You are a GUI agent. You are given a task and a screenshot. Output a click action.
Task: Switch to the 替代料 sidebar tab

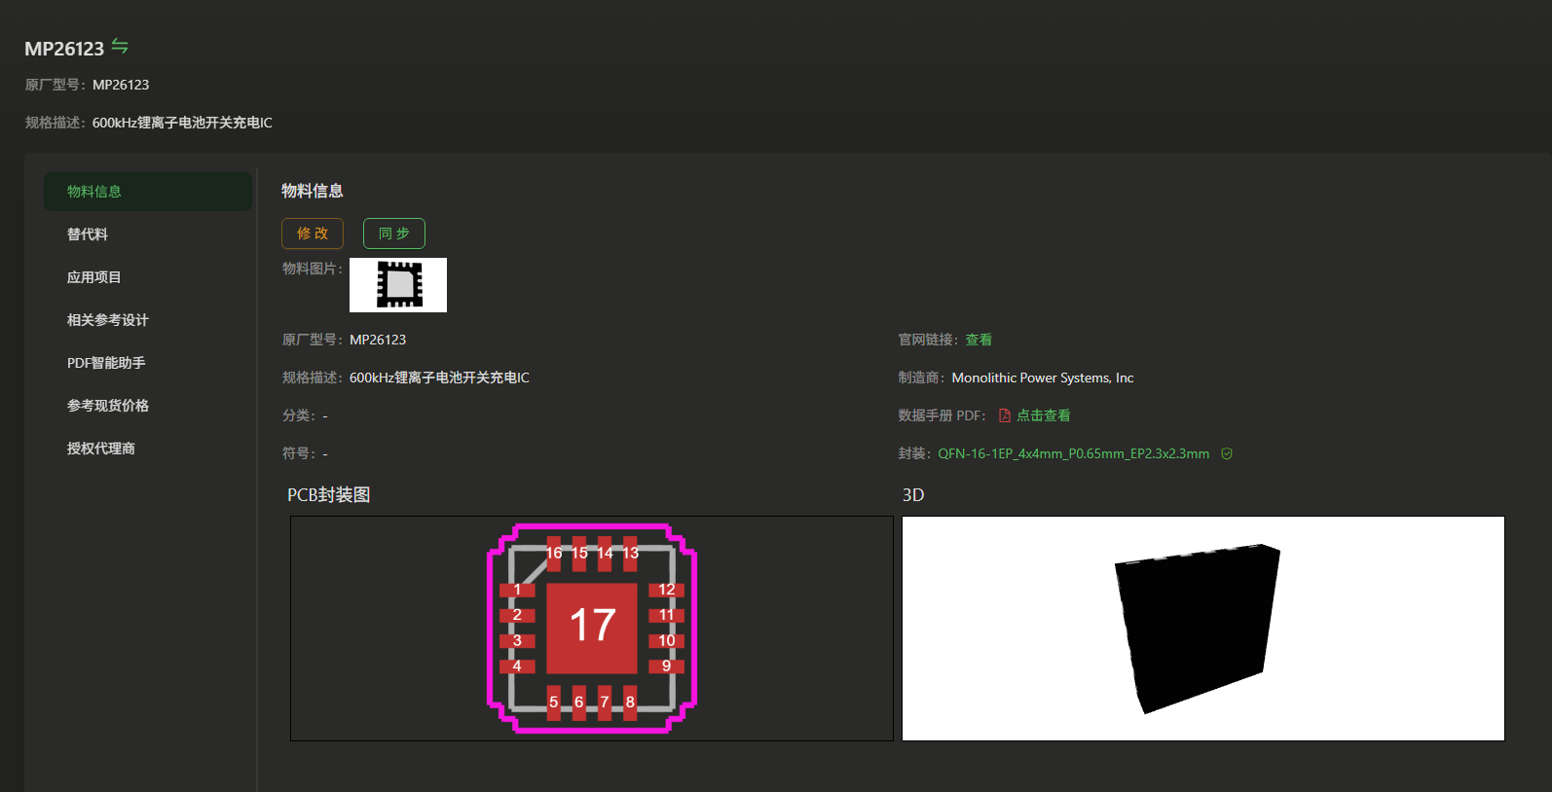coord(88,234)
